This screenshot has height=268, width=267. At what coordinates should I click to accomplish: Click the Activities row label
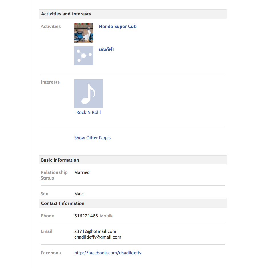point(51,27)
